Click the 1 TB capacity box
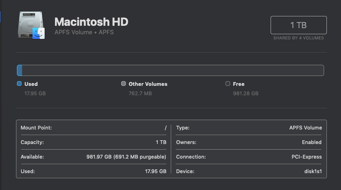The height and width of the screenshot is (190, 341). pos(299,25)
